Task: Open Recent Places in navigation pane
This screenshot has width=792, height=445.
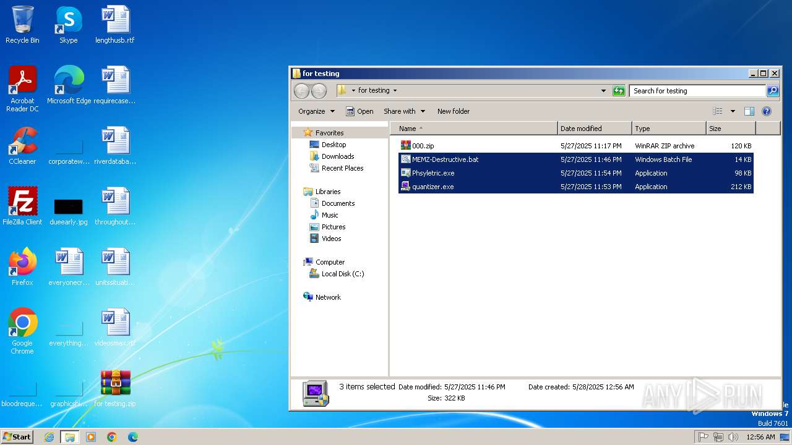Action: coord(342,168)
